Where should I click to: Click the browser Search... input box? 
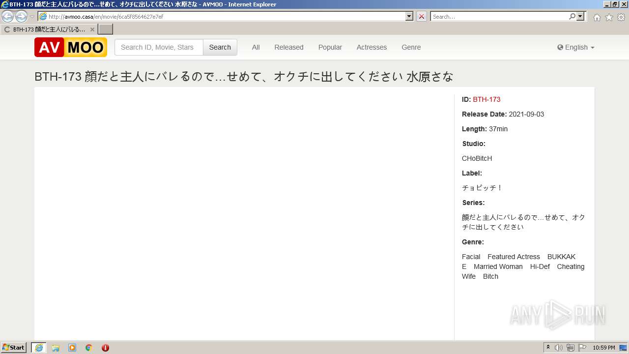[499, 16]
